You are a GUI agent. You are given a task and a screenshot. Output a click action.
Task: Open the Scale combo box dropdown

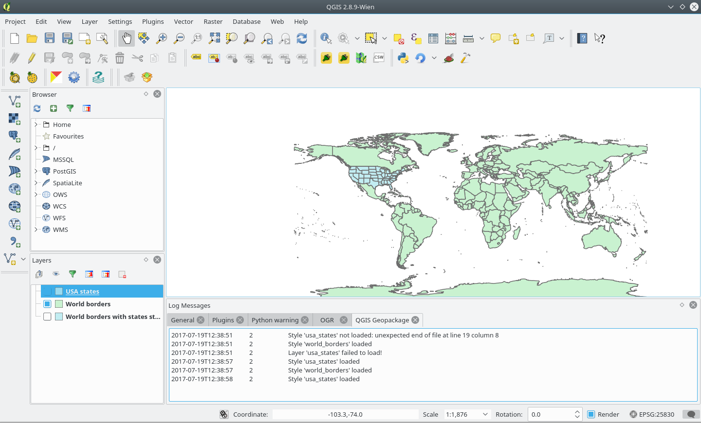coord(485,414)
